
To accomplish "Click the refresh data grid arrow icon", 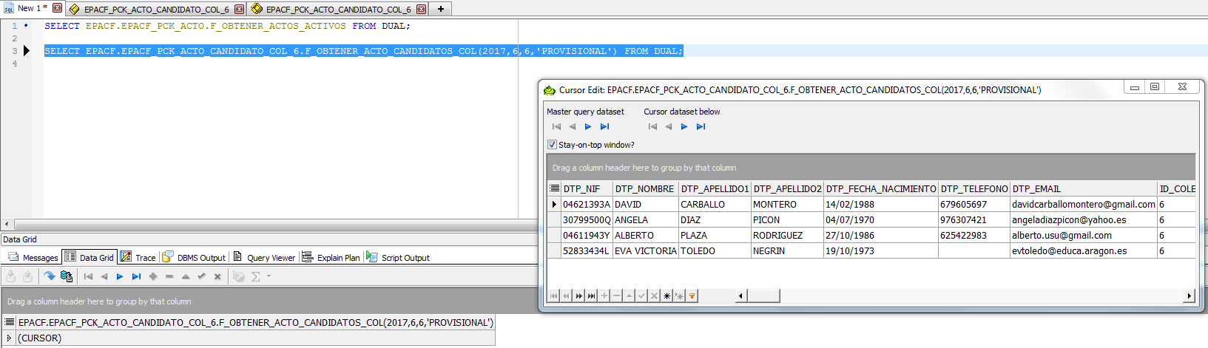I will tap(49, 276).
